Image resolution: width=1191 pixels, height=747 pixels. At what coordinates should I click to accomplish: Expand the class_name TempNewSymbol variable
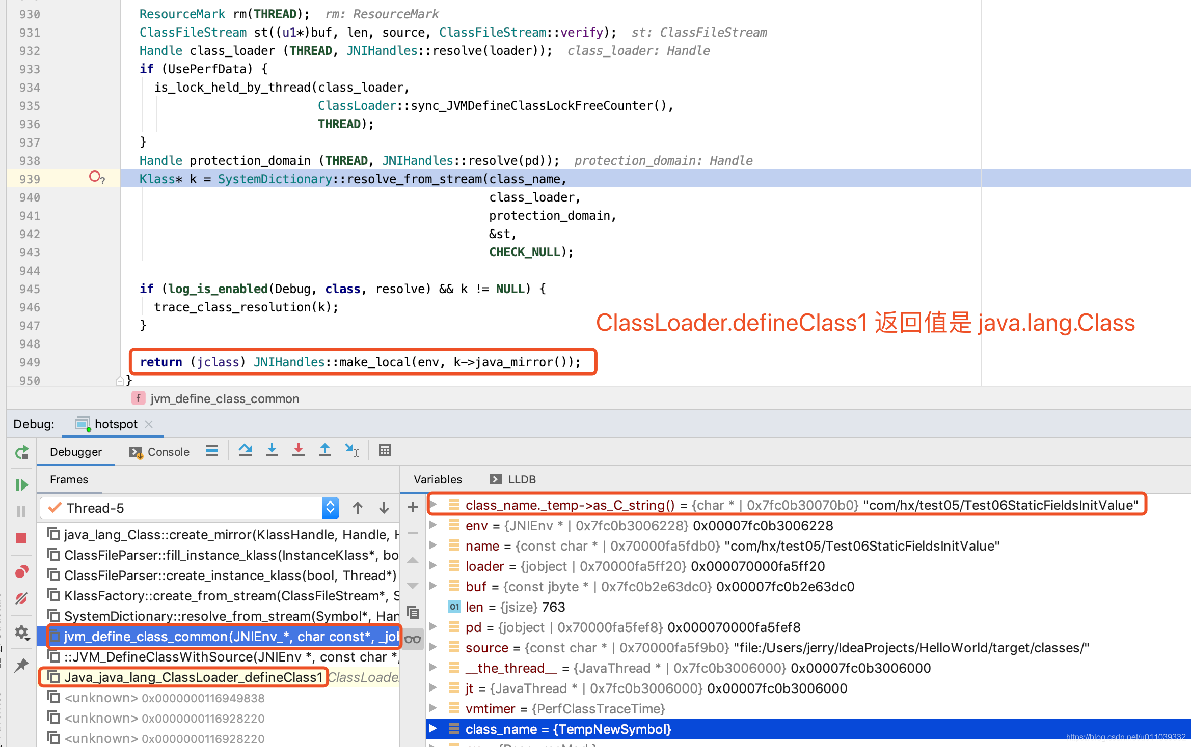point(433,729)
